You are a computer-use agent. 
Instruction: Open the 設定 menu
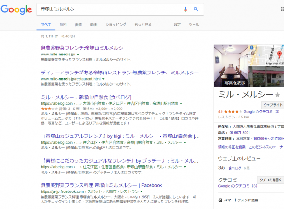click(177, 25)
